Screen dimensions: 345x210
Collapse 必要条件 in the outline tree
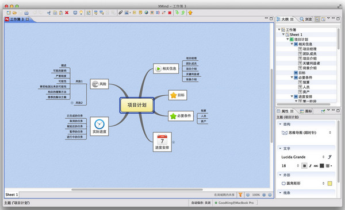click(x=292, y=77)
